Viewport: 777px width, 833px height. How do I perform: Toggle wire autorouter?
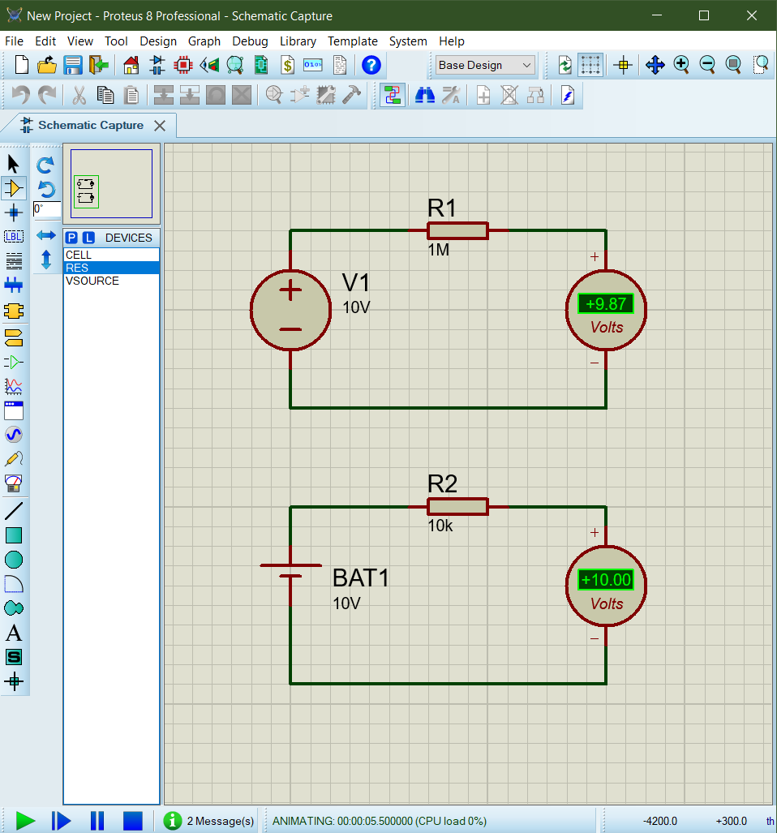pos(393,96)
